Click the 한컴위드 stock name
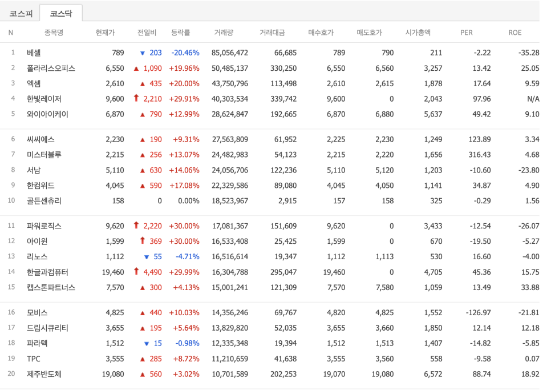Viewport: 551px width, 390px height. pyautogui.click(x=40, y=186)
